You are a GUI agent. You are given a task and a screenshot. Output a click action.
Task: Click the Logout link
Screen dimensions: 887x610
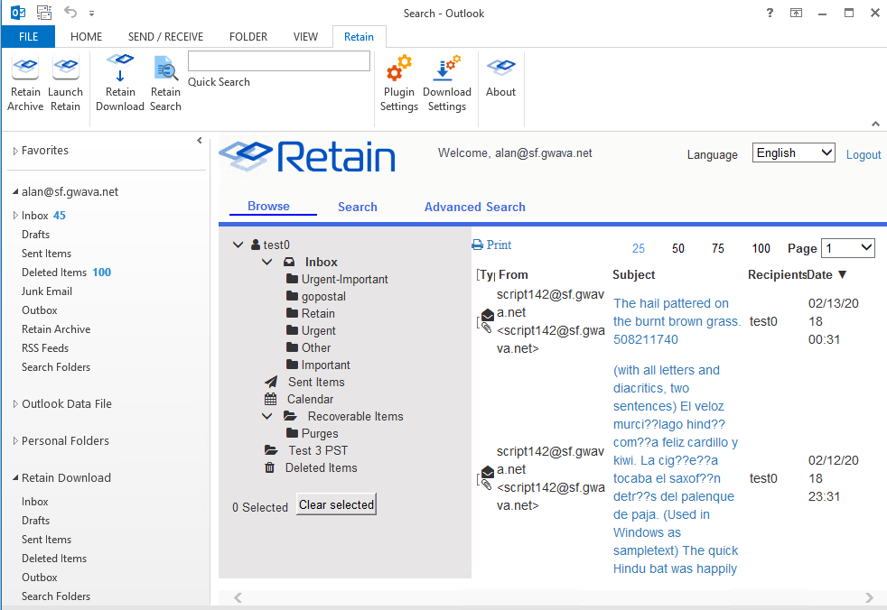tap(863, 155)
